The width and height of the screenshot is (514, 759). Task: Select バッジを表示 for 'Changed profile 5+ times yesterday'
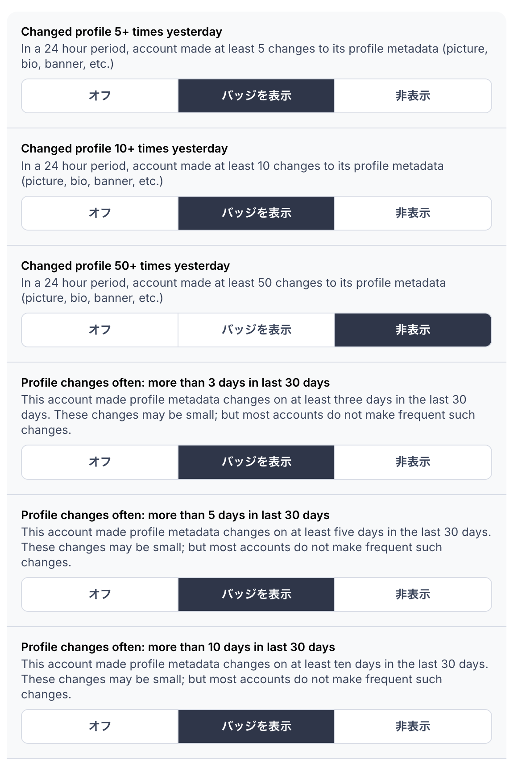tap(256, 96)
